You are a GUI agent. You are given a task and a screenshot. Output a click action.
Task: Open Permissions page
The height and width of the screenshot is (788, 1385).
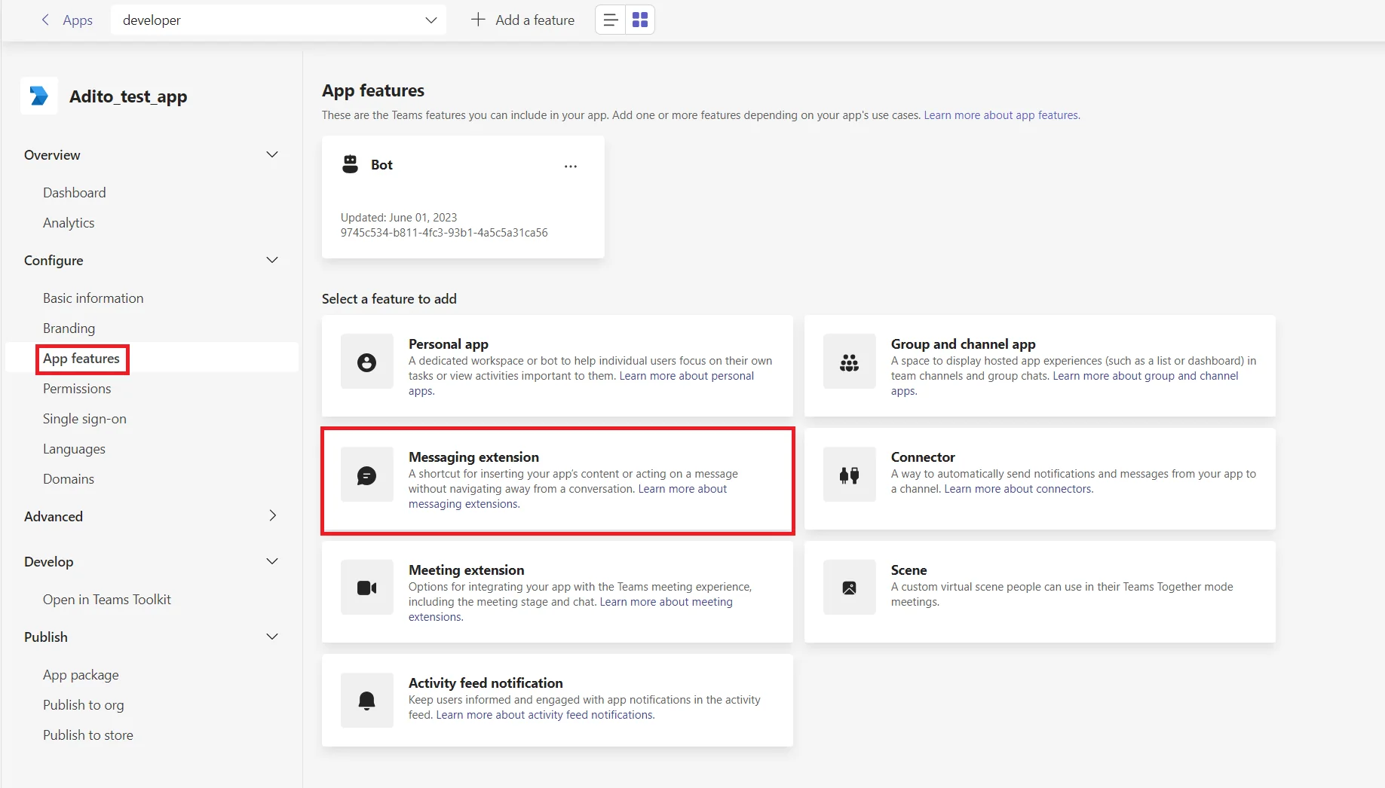coord(77,389)
